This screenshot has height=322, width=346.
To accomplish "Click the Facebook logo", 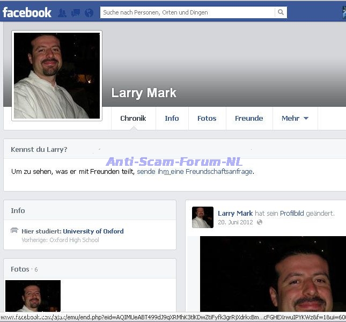I will pos(27,12).
